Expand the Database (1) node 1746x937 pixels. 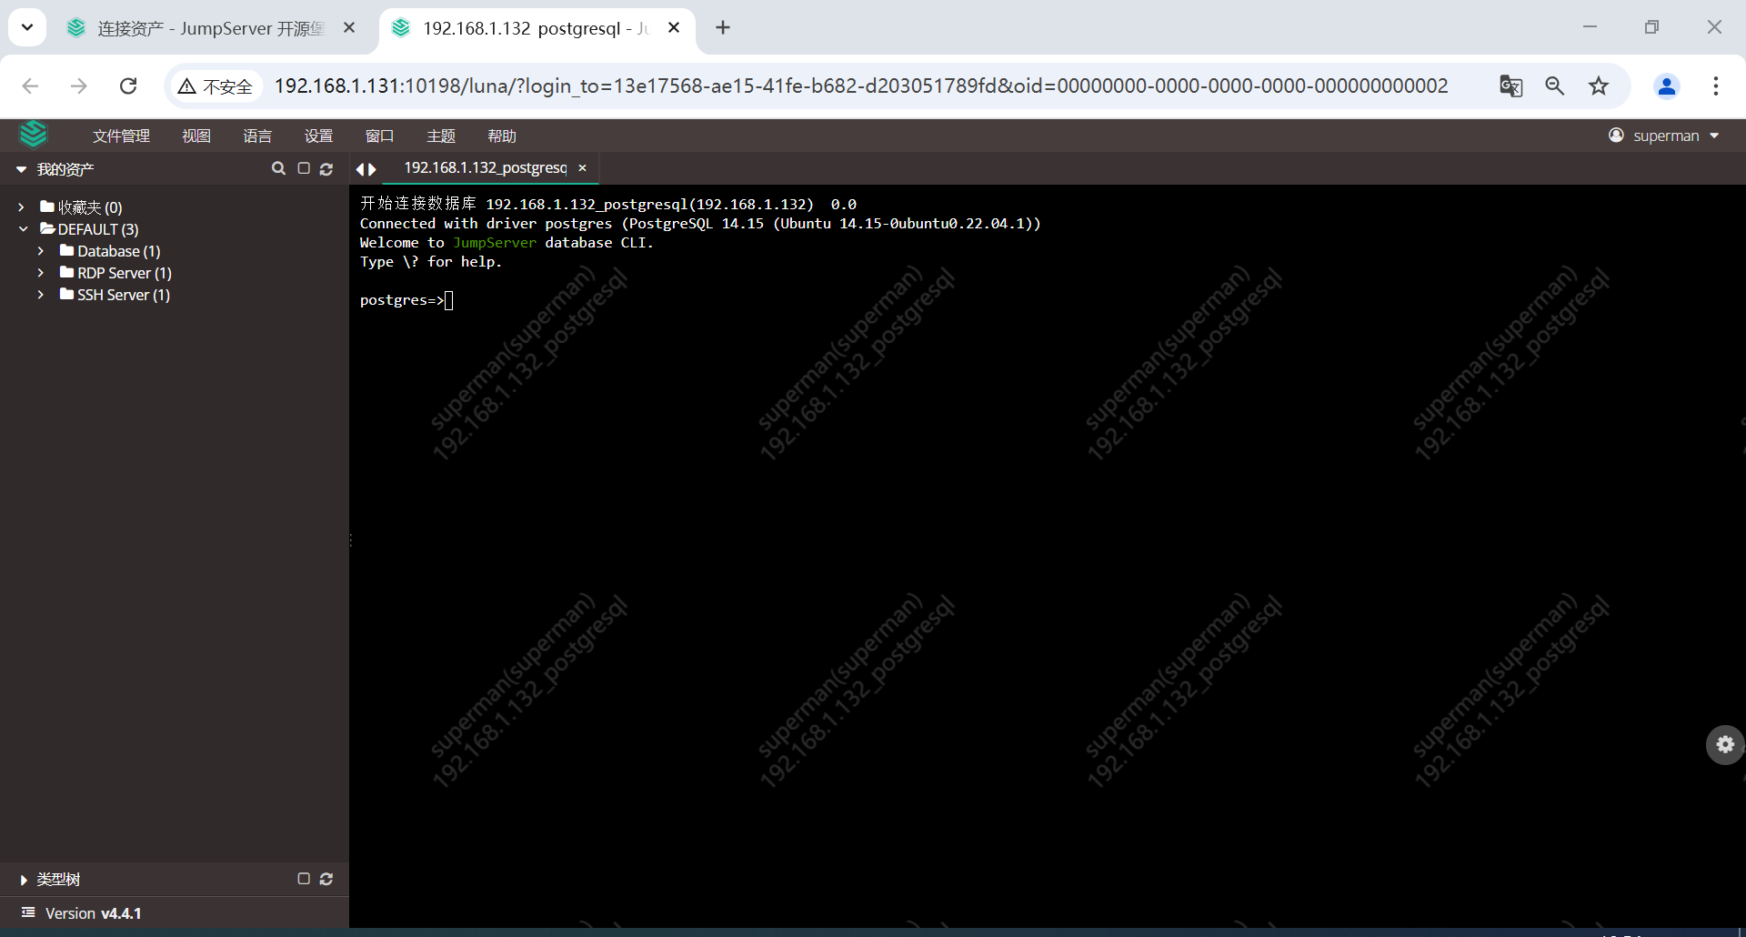tap(41, 251)
